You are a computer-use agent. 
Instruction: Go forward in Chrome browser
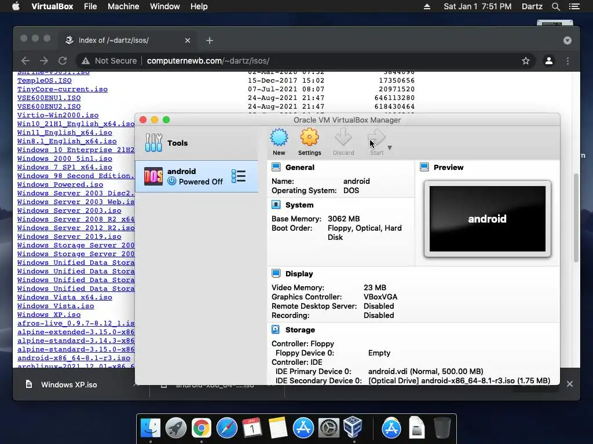[x=44, y=61]
